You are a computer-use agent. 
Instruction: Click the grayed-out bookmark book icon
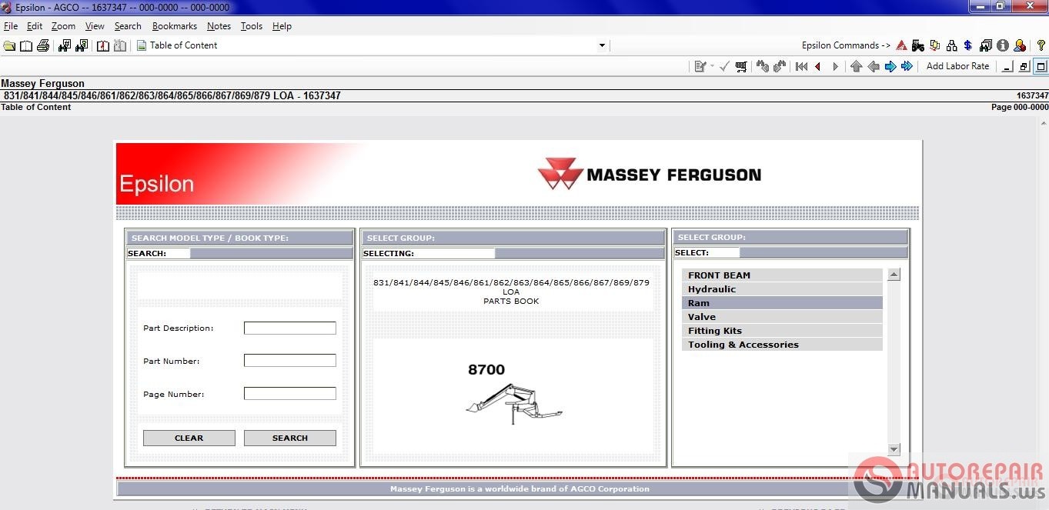click(x=120, y=45)
